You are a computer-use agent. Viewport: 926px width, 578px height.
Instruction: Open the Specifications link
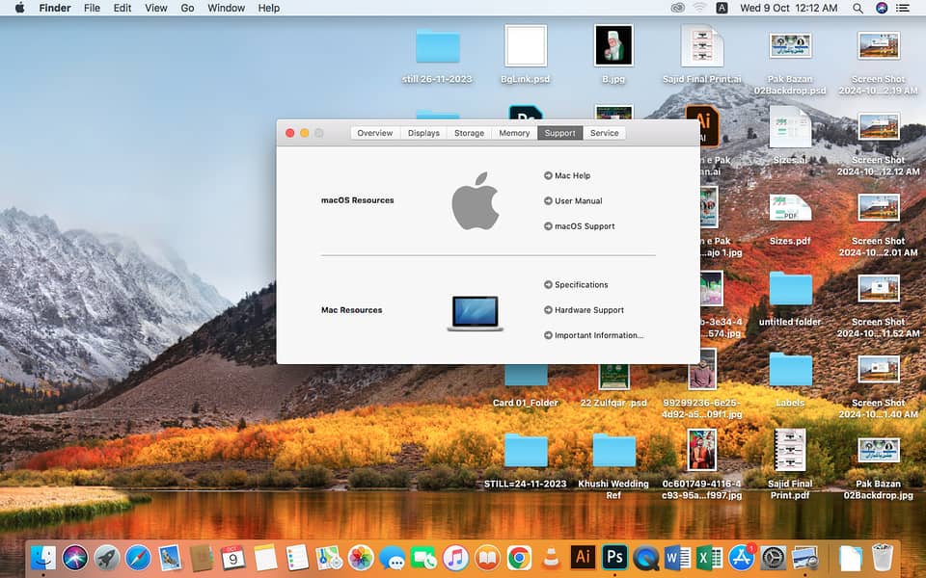click(581, 285)
